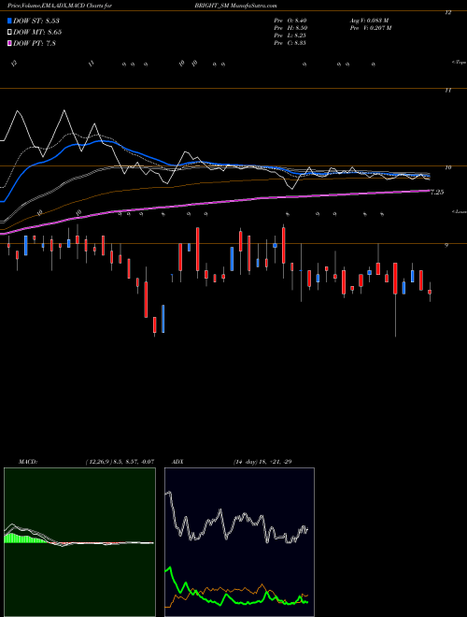Click the 'BRIGHT_SM MunafaSutra.com' heading text
The width and height of the screenshot is (467, 617).
(236, 6)
